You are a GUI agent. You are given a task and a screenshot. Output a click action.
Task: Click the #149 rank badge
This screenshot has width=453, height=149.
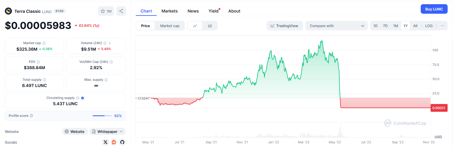pyautogui.click(x=60, y=11)
